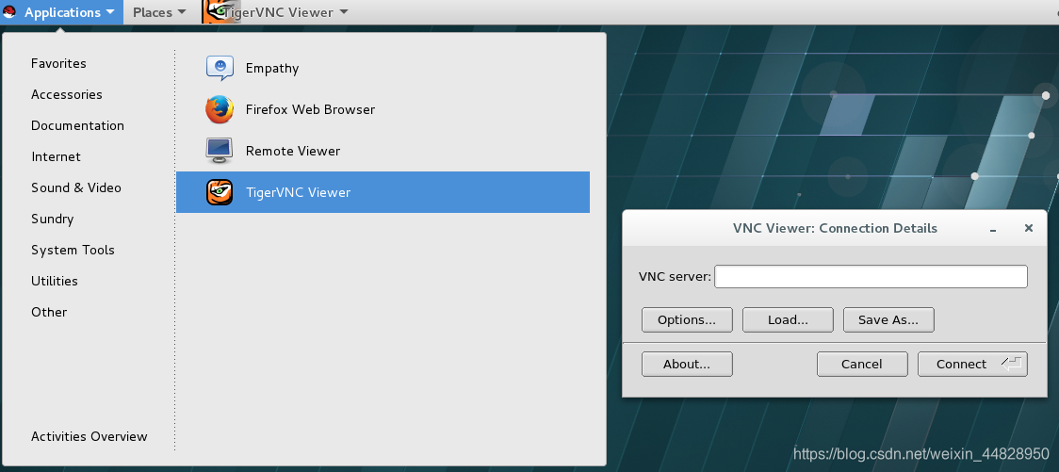Viewport: 1059px width, 472px height.
Task: Launch Remote Viewer entry
Action: [383, 151]
